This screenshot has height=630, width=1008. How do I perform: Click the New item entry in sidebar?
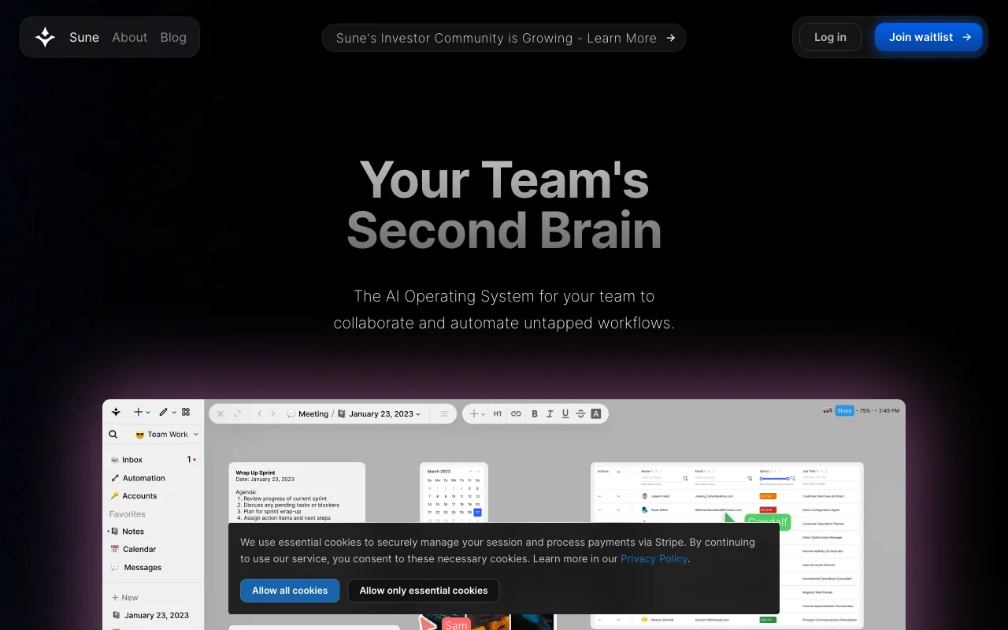click(124, 598)
